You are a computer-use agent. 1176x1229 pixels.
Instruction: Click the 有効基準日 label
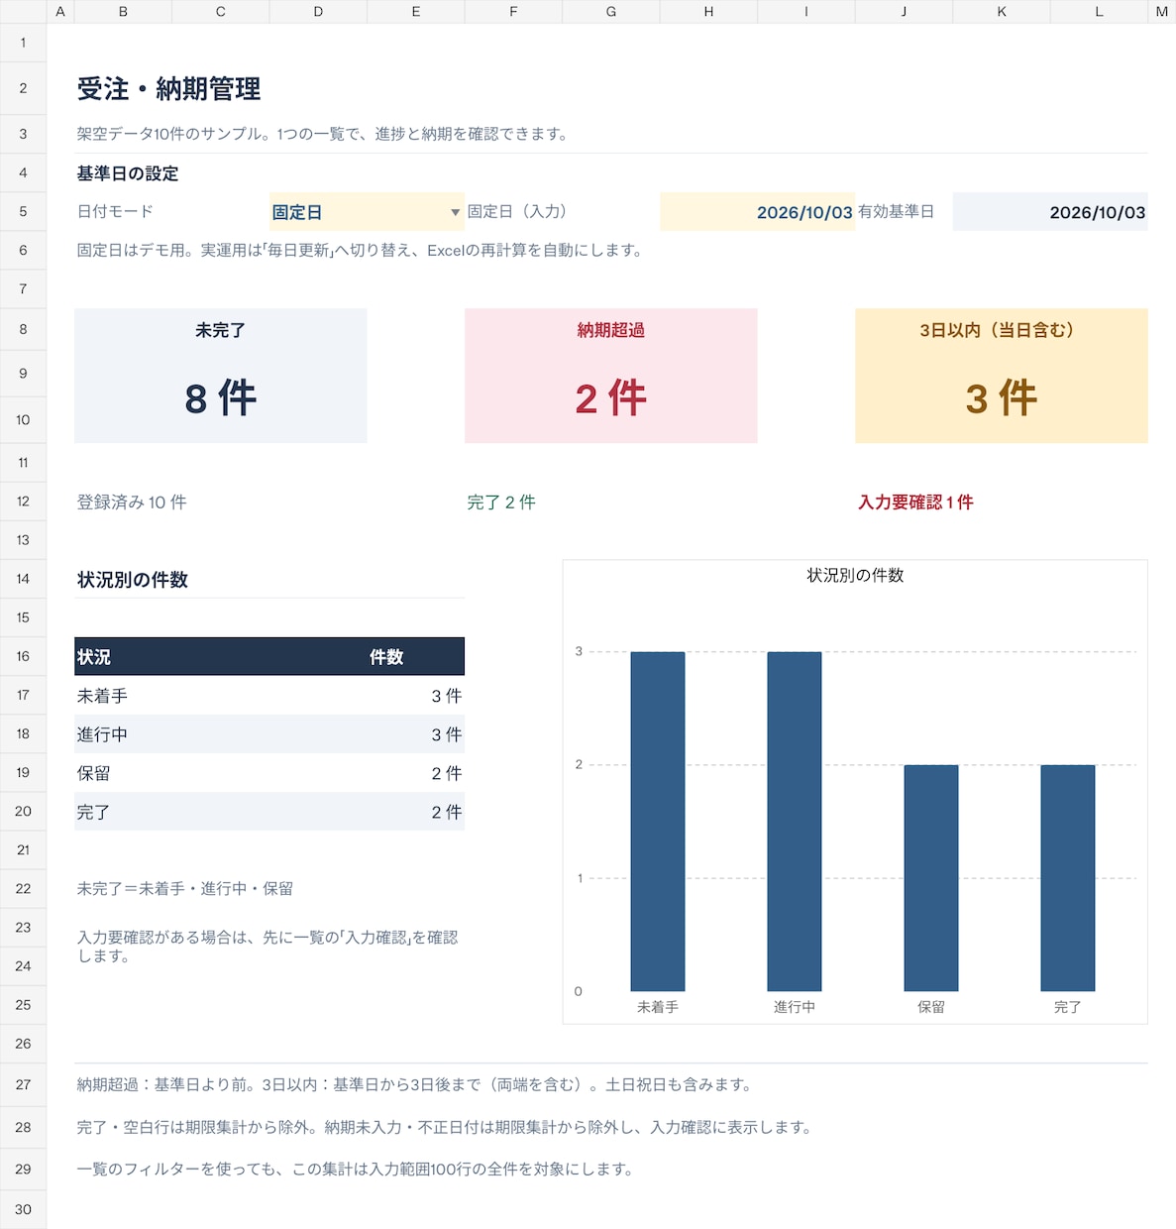coord(896,212)
